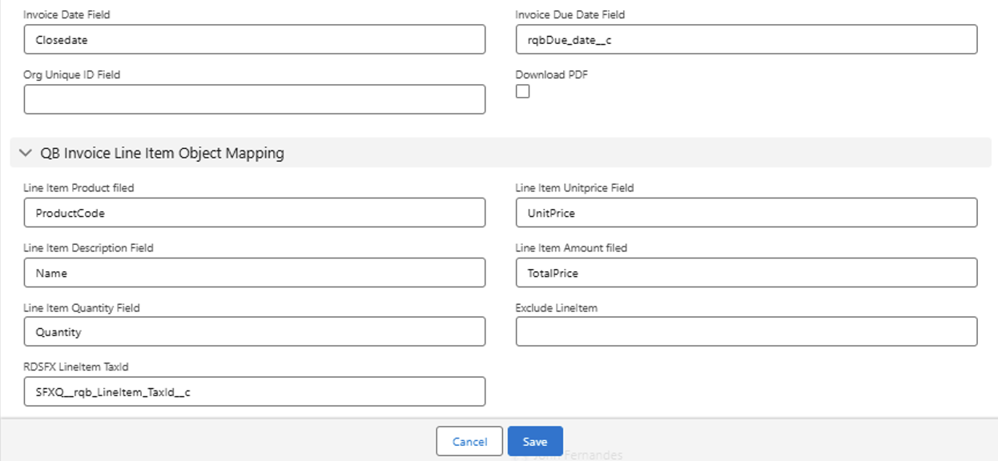The height and width of the screenshot is (461, 998).
Task: Enable the Download PDF checkbox
Action: tap(522, 92)
